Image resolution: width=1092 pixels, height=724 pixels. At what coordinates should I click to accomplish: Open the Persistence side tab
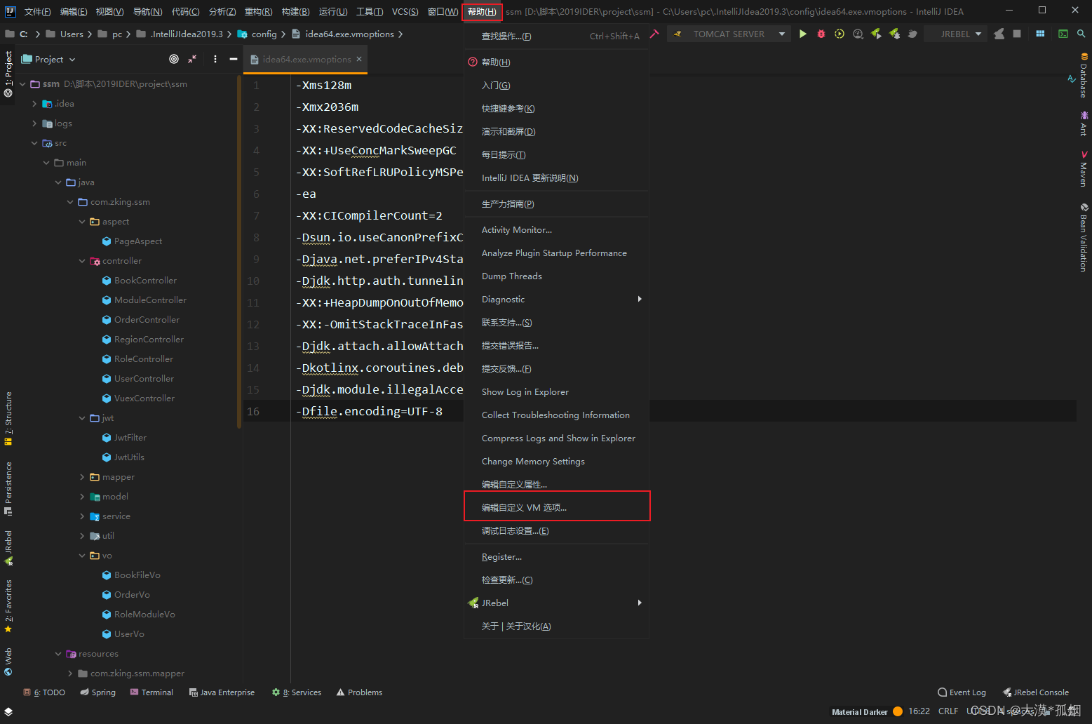click(8, 488)
